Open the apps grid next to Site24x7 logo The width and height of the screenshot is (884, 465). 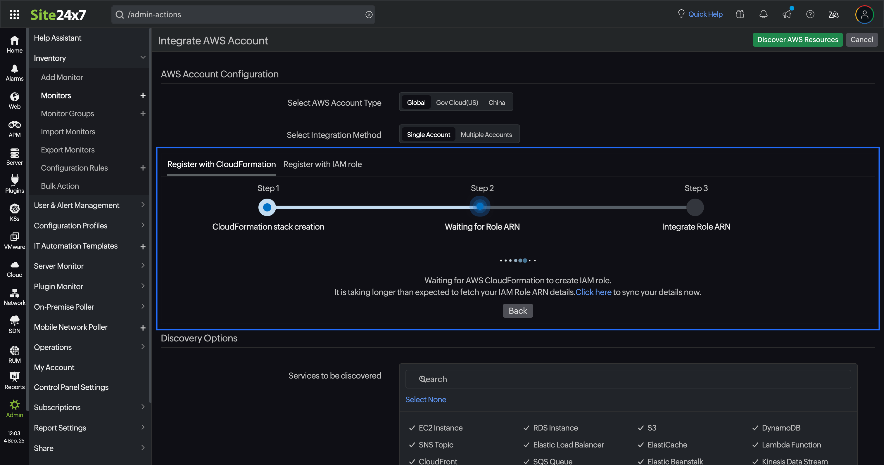(14, 14)
